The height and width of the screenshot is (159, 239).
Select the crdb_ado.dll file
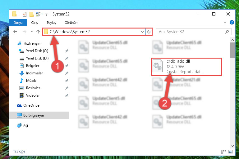click(186, 67)
